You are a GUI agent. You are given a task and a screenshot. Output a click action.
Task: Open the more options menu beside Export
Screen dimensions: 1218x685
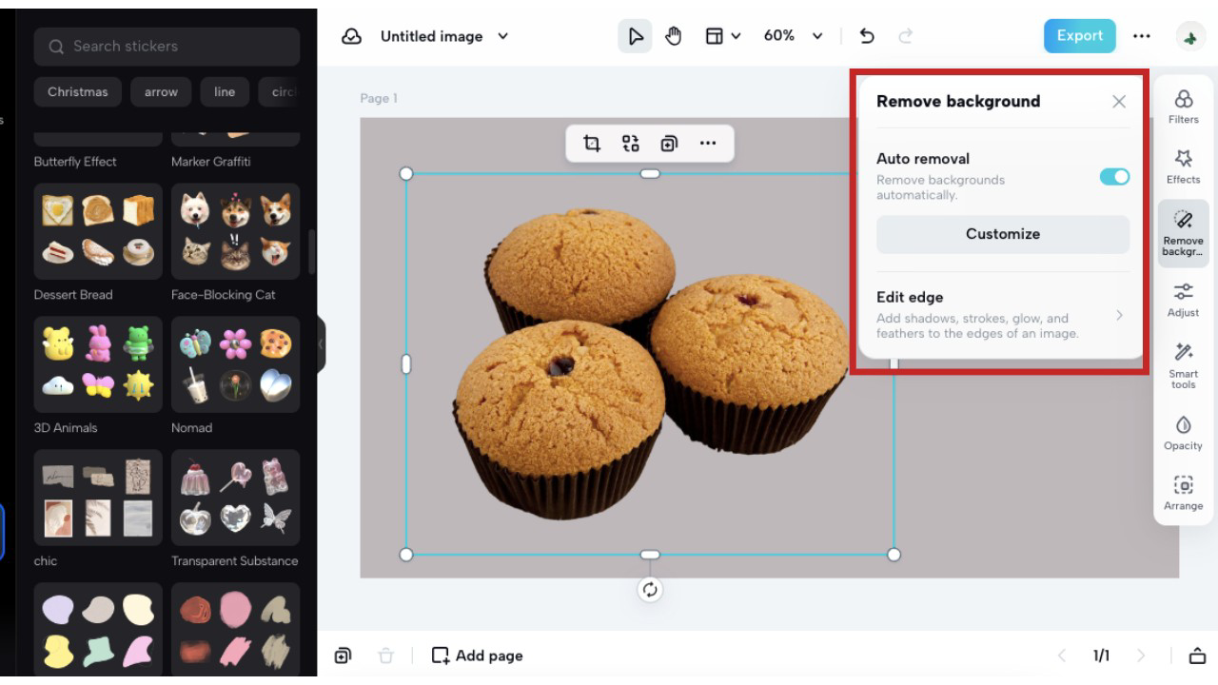coord(1142,36)
